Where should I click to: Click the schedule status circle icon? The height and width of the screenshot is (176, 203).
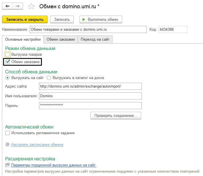pyautogui.click(x=7, y=145)
